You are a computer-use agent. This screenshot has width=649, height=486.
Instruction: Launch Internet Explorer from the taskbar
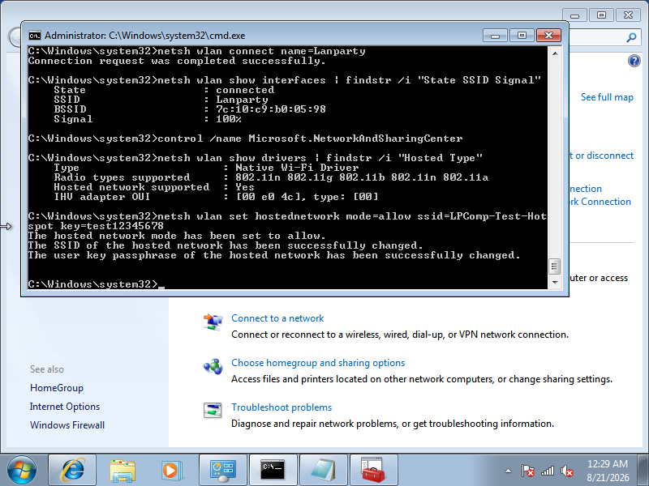[x=72, y=470]
